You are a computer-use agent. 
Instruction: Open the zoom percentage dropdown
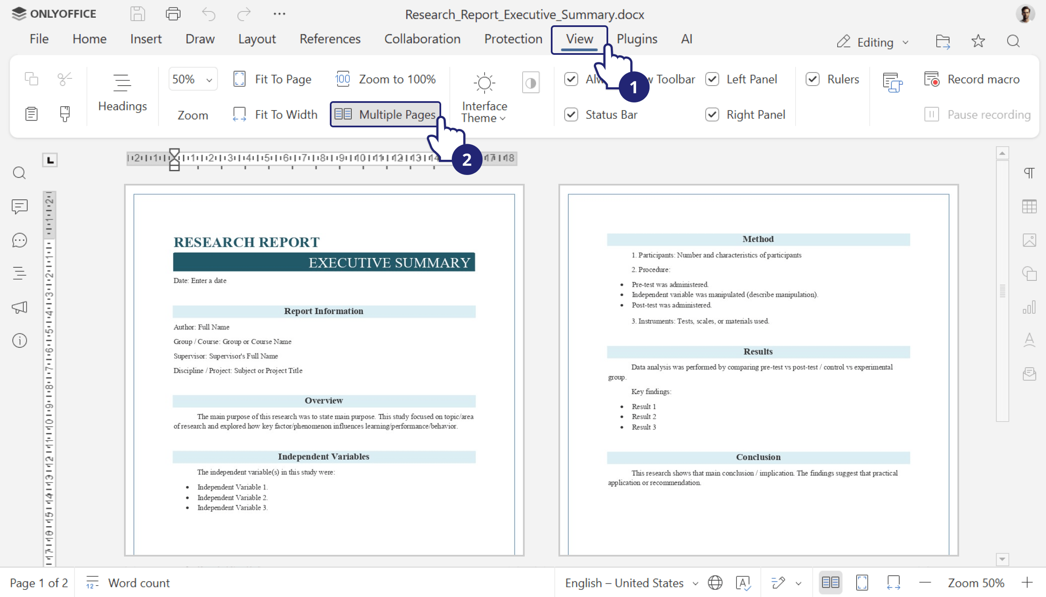click(x=193, y=78)
